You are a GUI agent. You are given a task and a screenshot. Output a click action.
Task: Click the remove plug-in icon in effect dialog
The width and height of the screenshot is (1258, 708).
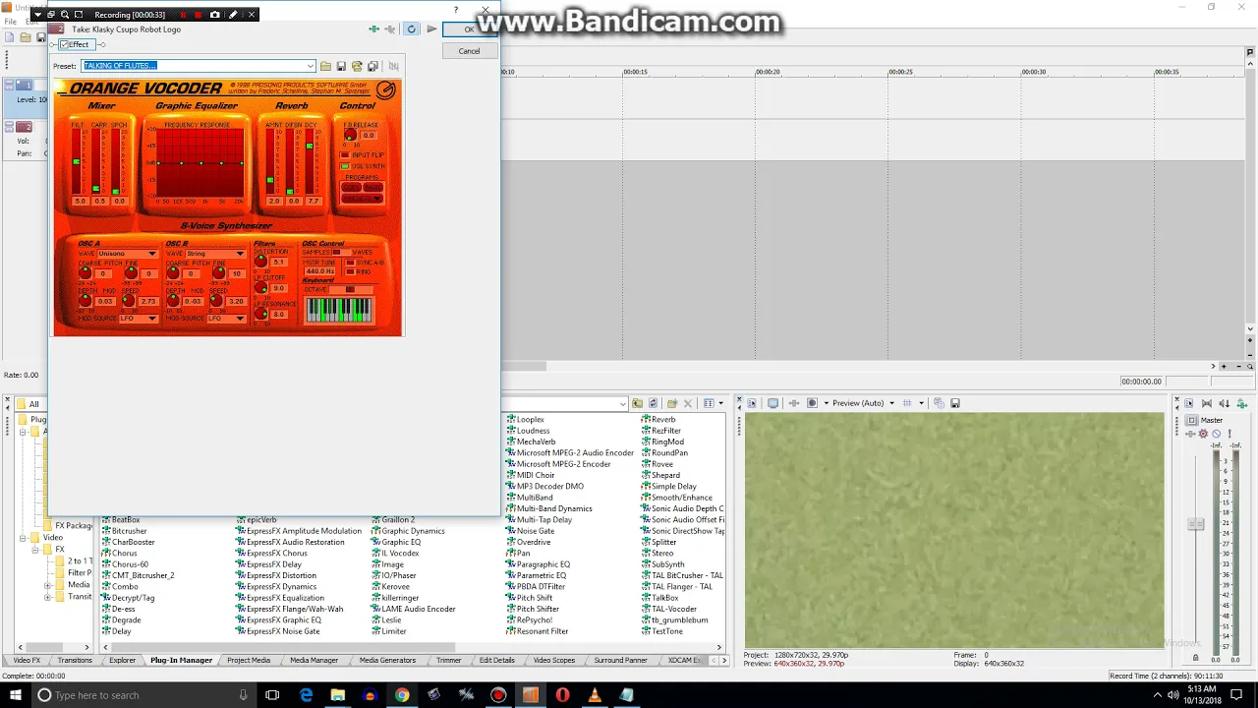click(x=390, y=29)
